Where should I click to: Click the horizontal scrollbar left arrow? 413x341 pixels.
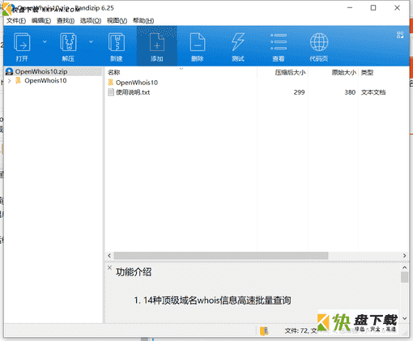coord(109,255)
